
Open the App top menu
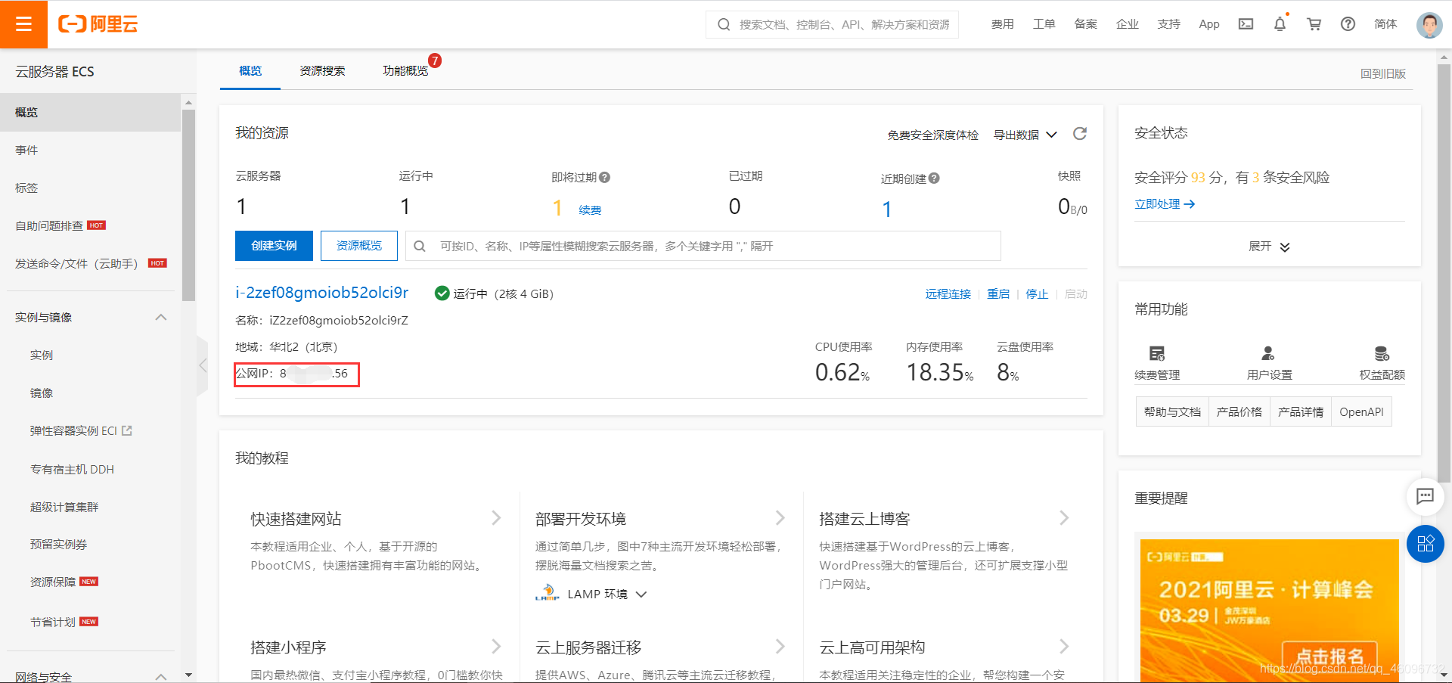point(1209,24)
